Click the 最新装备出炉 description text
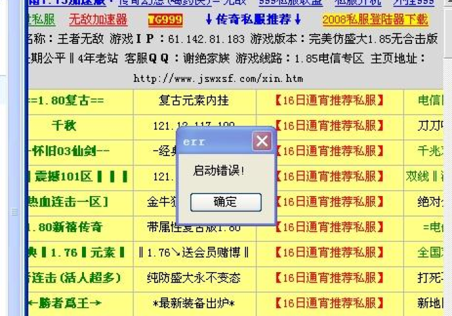This screenshot has width=452, height=316. tap(194, 302)
